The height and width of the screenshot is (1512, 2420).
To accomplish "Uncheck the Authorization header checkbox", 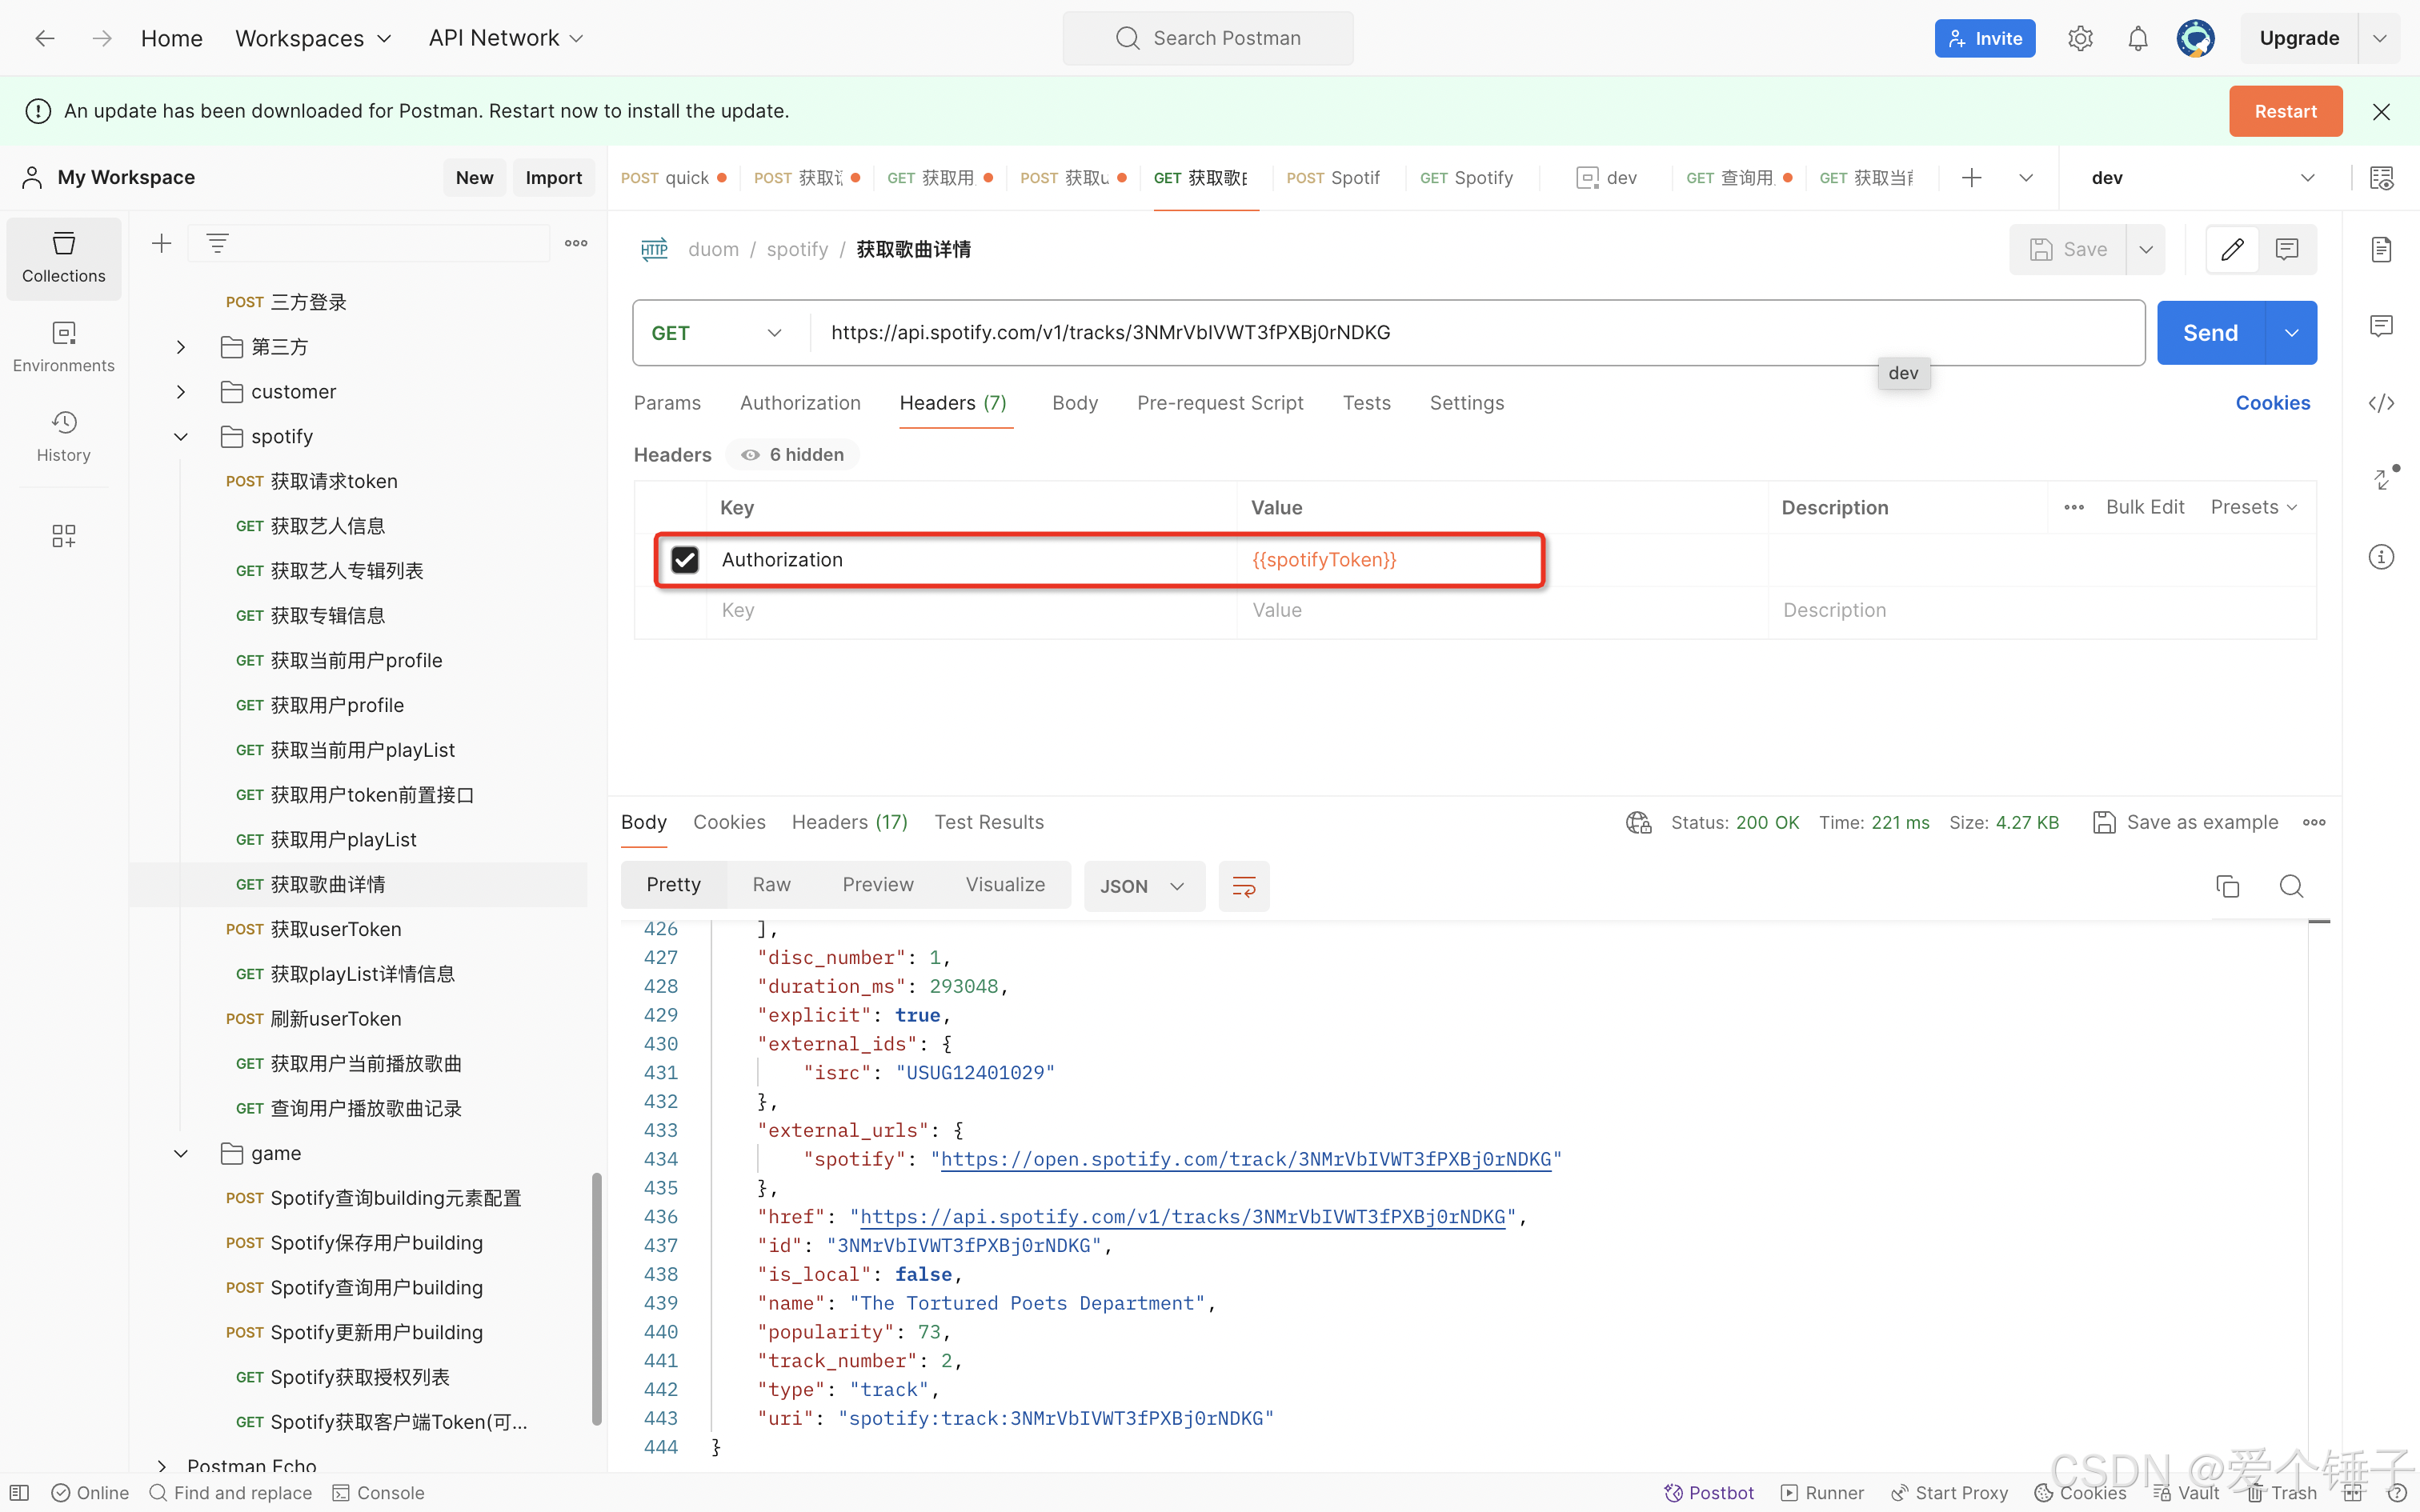I will click(685, 560).
